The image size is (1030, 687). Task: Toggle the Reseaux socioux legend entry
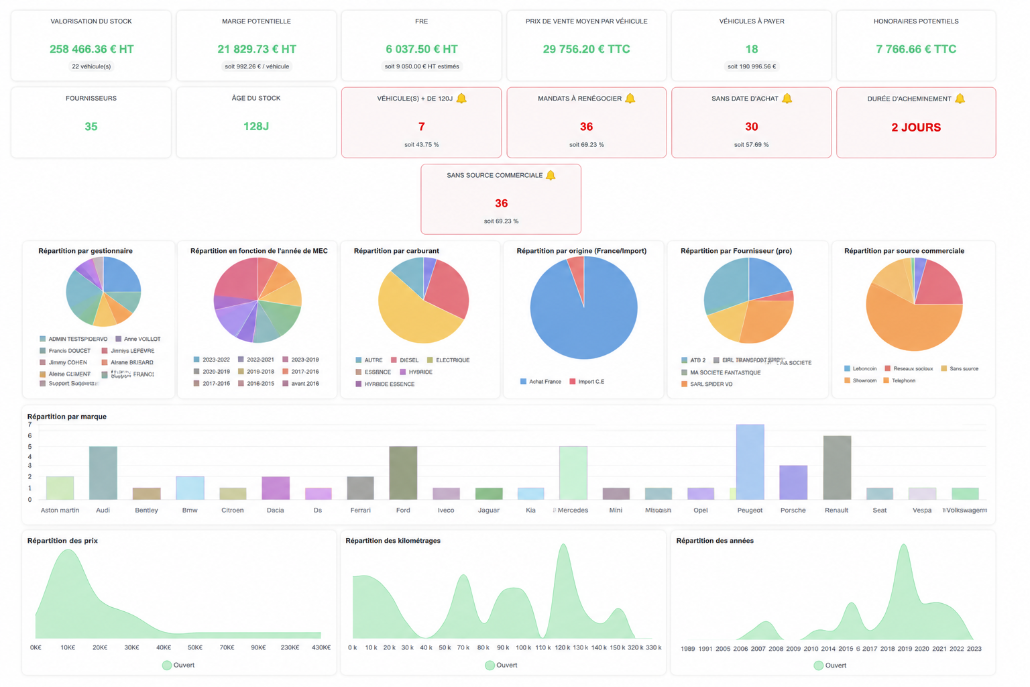click(909, 368)
